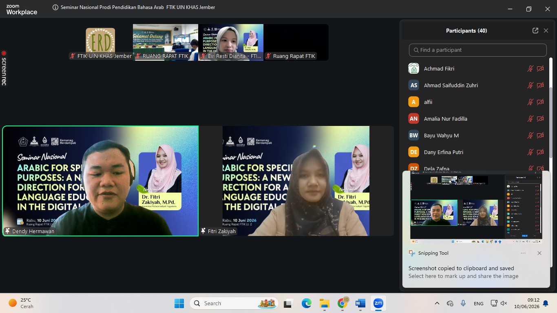Open Microsoft Edge from taskbar
This screenshot has width=557, height=313.
[307, 303]
